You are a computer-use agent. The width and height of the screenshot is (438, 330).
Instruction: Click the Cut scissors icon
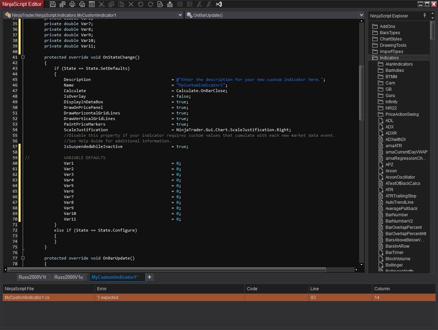tap(102, 5)
